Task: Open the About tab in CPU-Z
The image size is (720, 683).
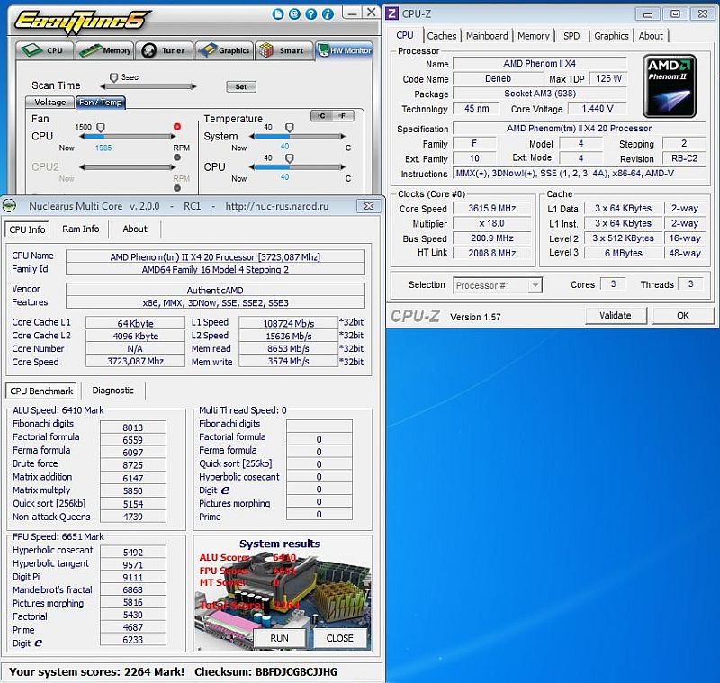Action: point(651,36)
